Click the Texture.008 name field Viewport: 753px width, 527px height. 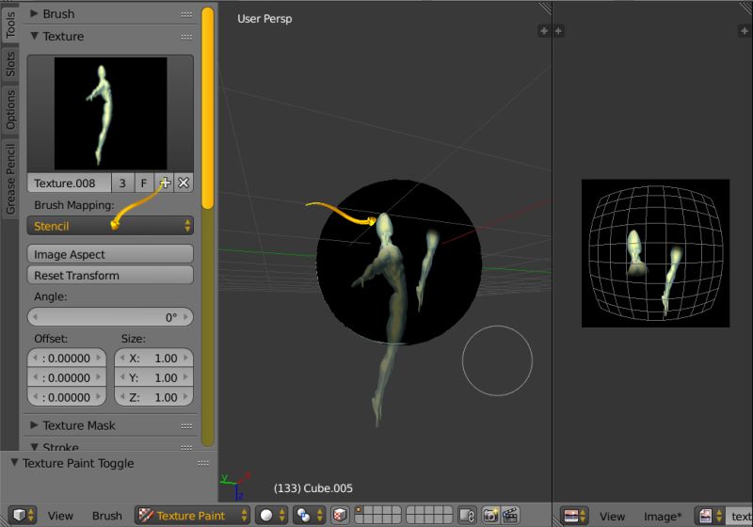[x=70, y=183]
